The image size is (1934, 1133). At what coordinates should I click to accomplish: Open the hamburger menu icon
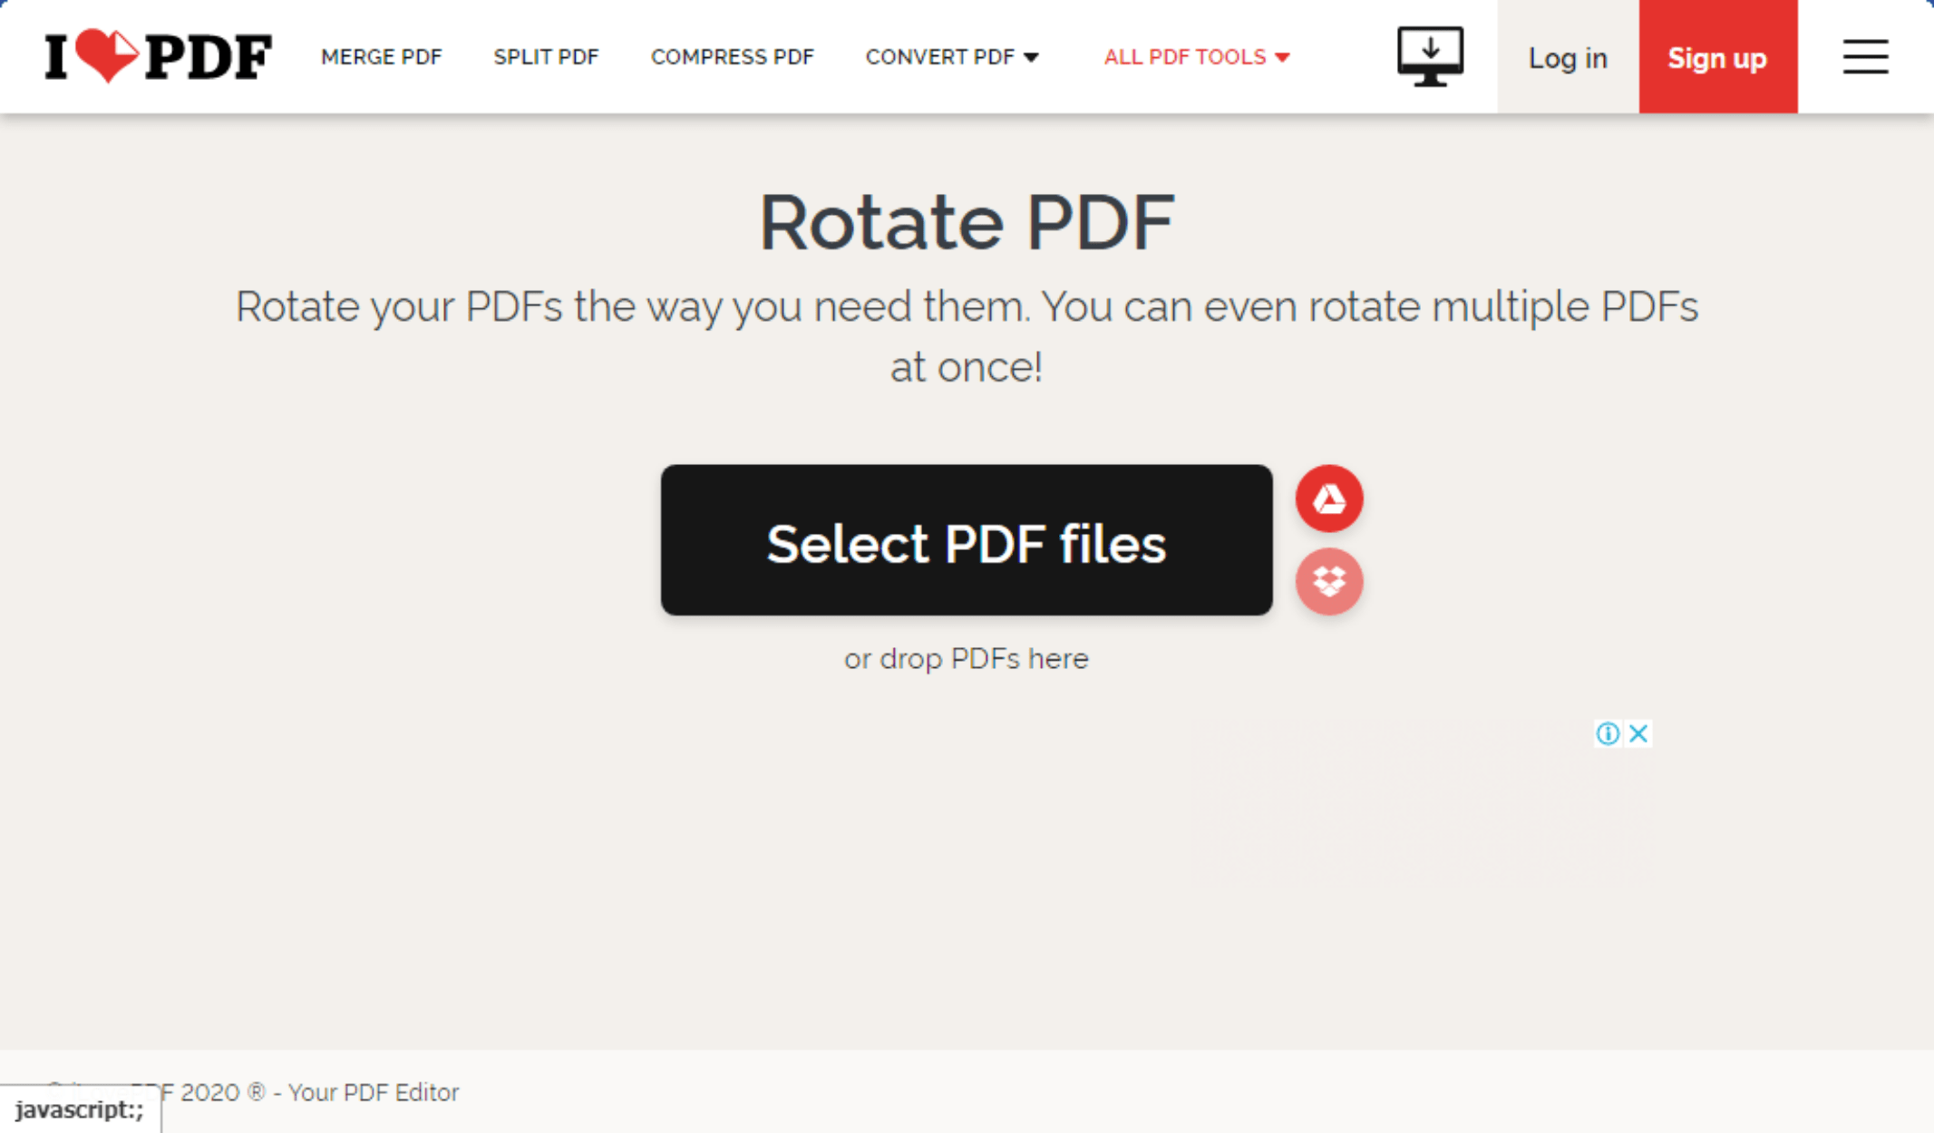pos(1864,56)
